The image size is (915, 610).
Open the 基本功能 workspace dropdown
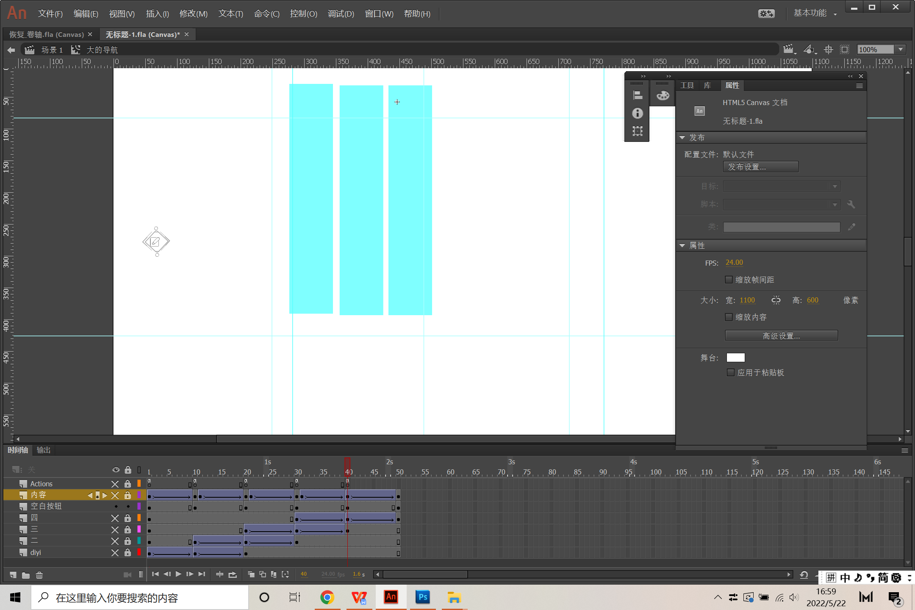pos(815,14)
